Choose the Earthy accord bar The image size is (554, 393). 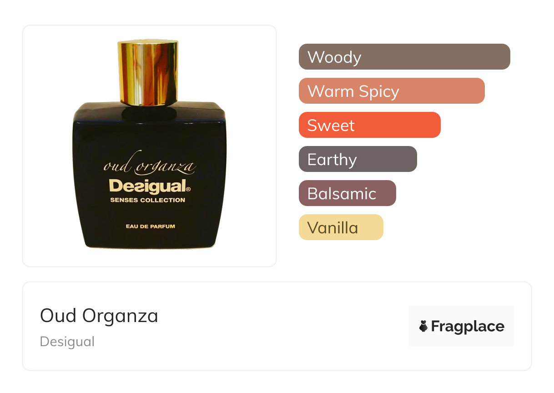(358, 159)
